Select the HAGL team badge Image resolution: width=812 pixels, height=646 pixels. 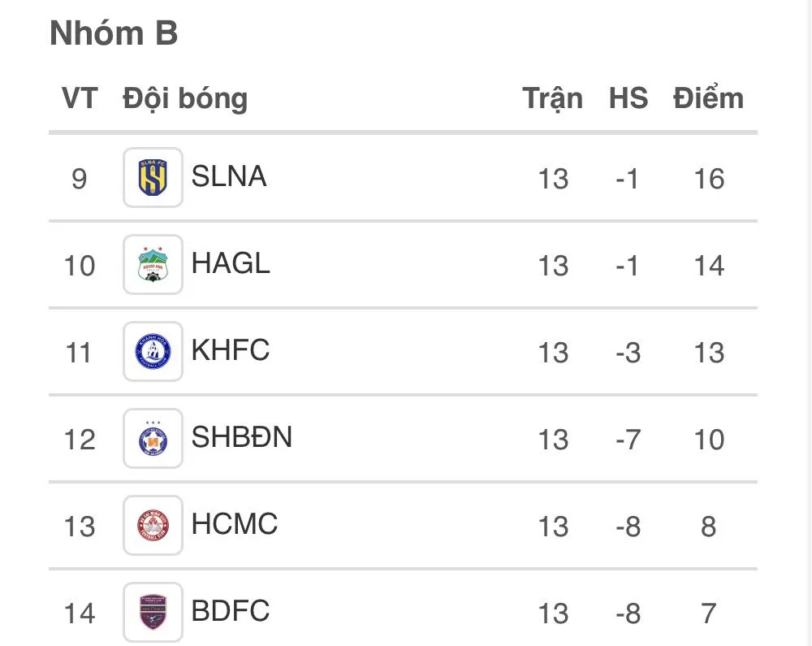[153, 265]
